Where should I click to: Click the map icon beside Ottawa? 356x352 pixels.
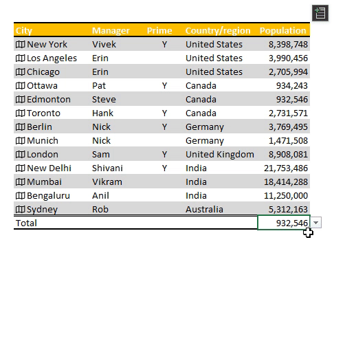(x=20, y=85)
